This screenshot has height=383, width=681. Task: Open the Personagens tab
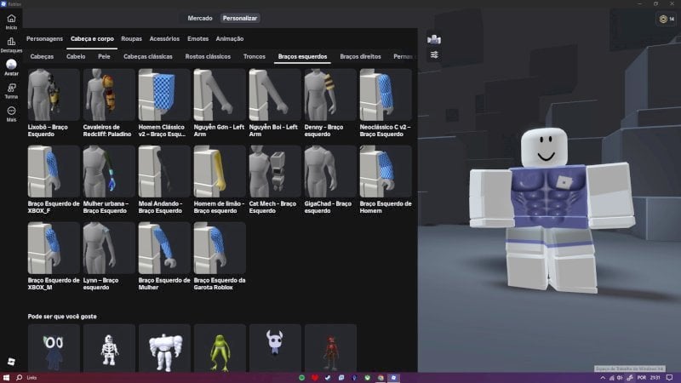click(x=44, y=38)
